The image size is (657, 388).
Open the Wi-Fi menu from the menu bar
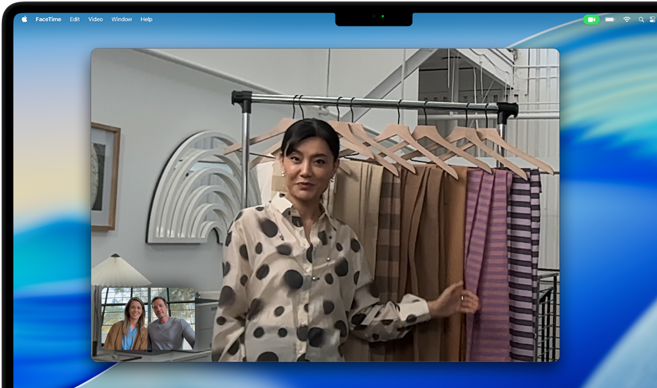point(627,19)
